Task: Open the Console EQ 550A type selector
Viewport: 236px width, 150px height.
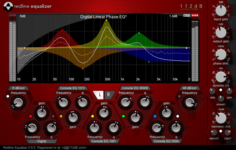Action: (166, 141)
